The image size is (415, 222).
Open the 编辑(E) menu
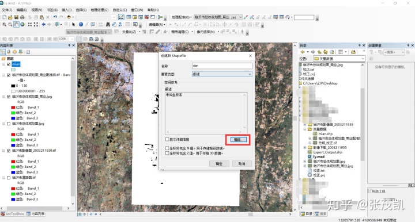[x=22, y=10]
